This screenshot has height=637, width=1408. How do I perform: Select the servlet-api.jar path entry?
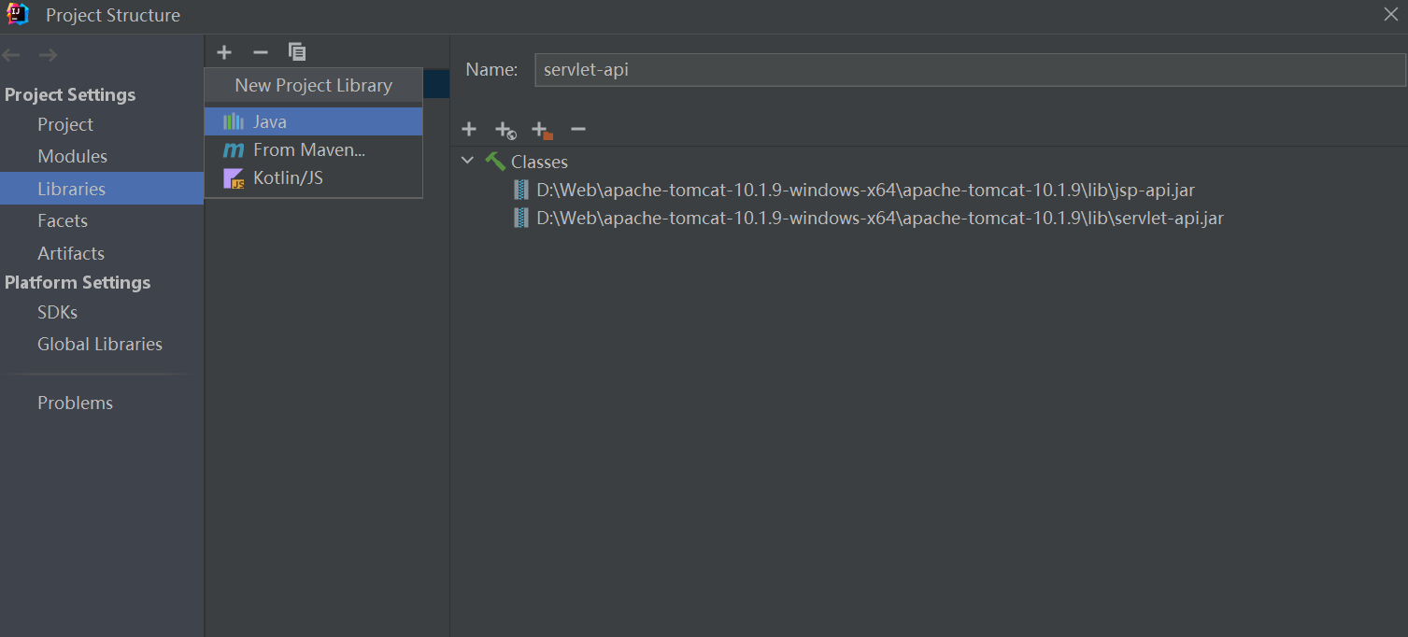(880, 219)
